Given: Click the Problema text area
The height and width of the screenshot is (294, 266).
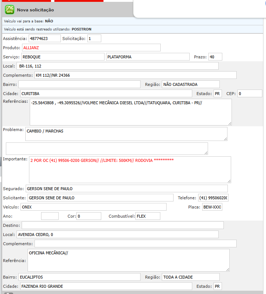Looking at the screenshot, I should pos(126,134).
